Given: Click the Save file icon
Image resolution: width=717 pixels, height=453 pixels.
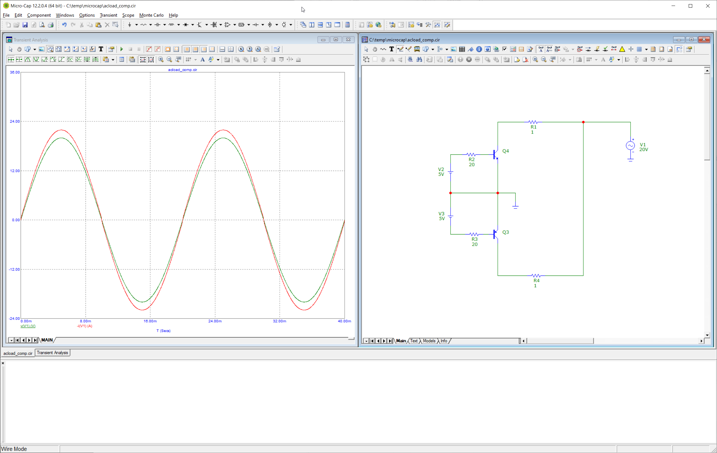Looking at the screenshot, I should (x=25, y=25).
